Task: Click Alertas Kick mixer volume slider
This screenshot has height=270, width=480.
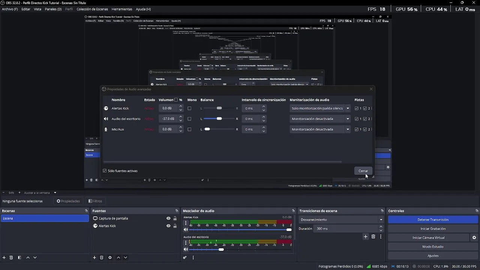Action: pos(240,229)
